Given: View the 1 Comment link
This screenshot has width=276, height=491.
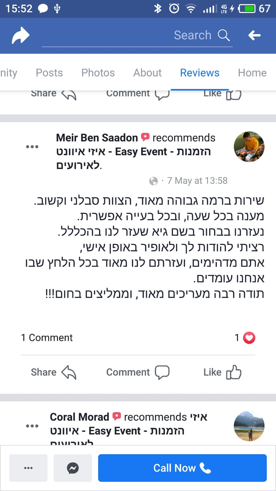Looking at the screenshot, I should pyautogui.click(x=47, y=338).
